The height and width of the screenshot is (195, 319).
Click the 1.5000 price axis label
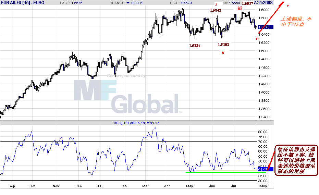tap(264, 51)
